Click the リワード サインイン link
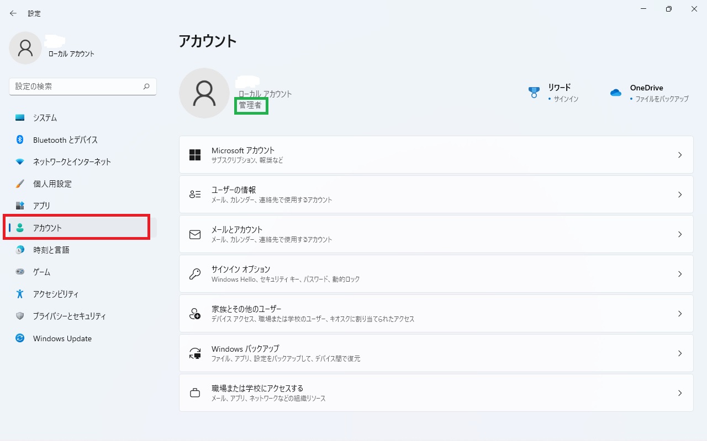707x441 pixels. (x=565, y=99)
